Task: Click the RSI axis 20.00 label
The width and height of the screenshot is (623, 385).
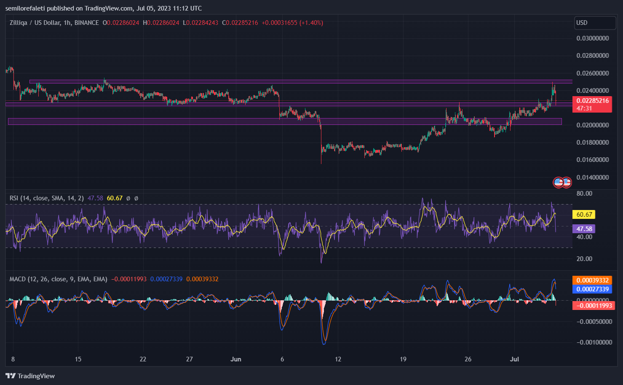Action: coord(584,259)
